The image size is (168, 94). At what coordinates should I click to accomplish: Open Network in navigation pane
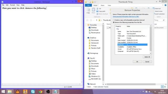click(93, 84)
